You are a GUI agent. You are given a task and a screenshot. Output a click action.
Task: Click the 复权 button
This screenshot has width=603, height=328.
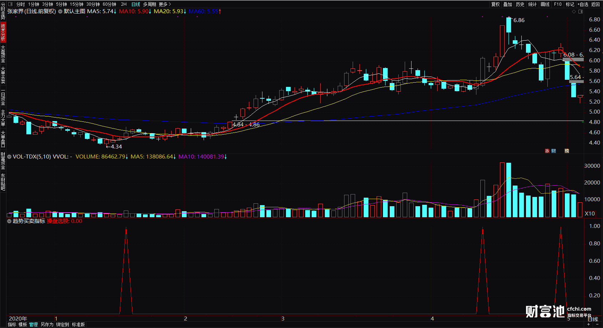click(496, 4)
